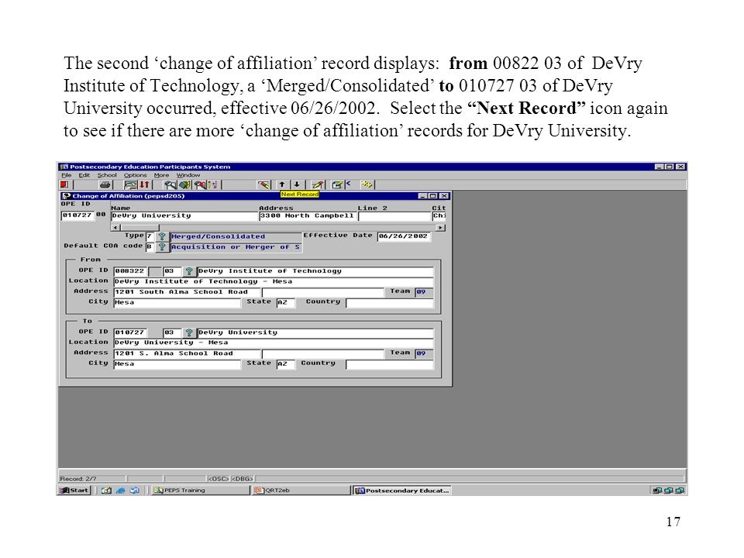Click the red-marked query icon in toolbar
Image resolution: width=744 pixels, height=558 pixels.
(200, 184)
